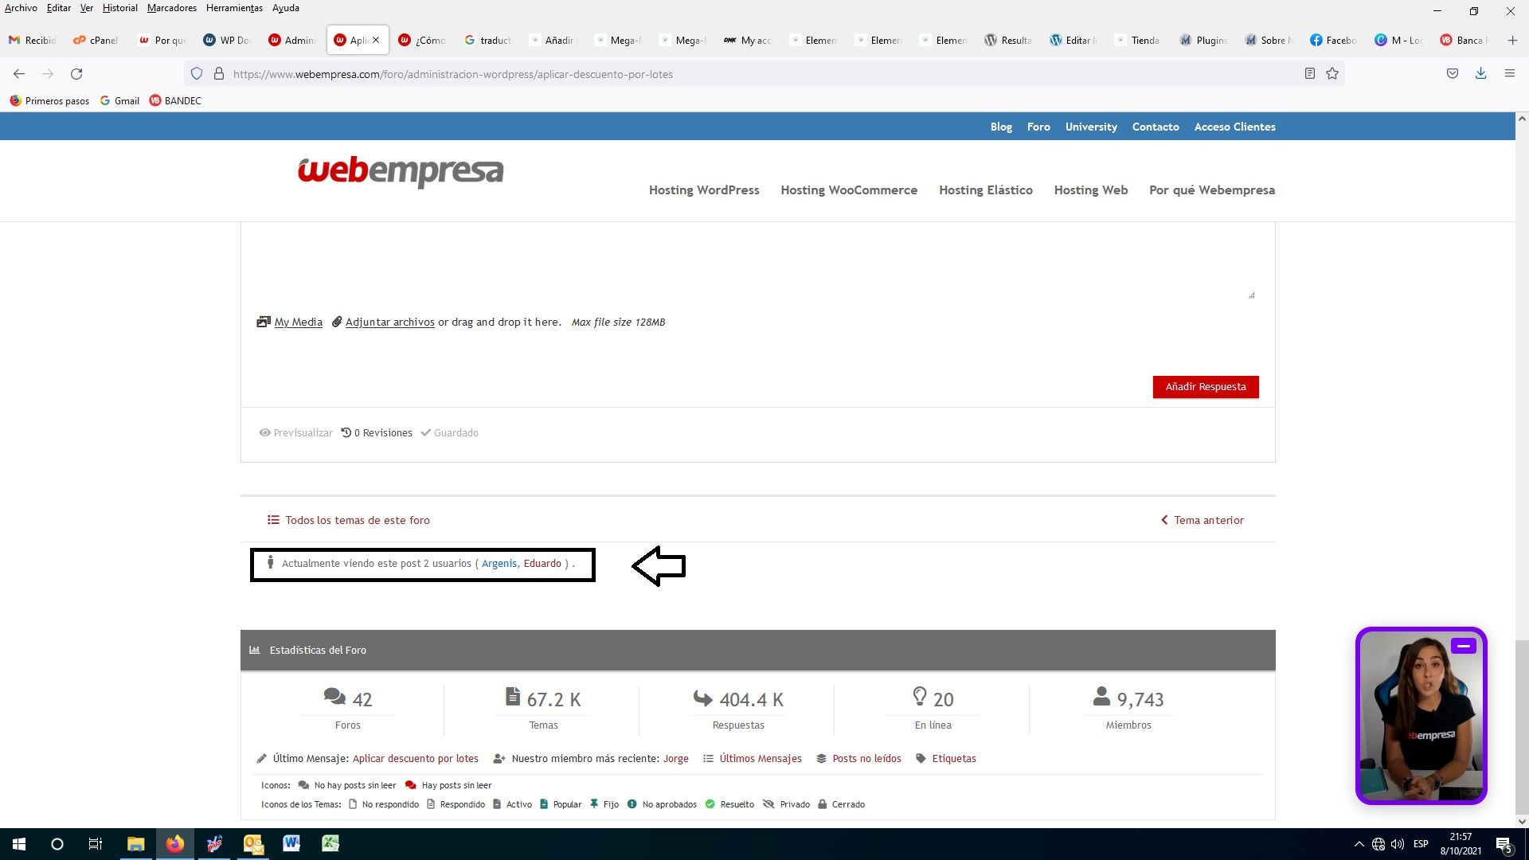
Task: Go to Tema anterior
Action: click(1202, 520)
